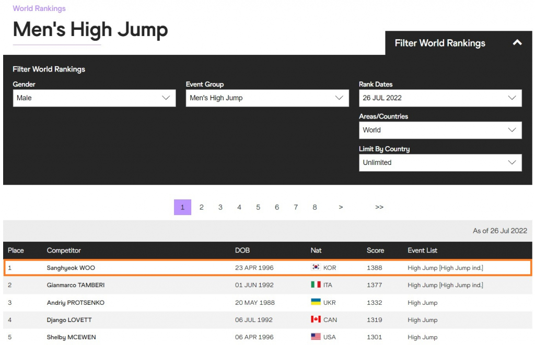The width and height of the screenshot is (535, 345).
Task: Jump to last page double arrow
Action: point(379,207)
